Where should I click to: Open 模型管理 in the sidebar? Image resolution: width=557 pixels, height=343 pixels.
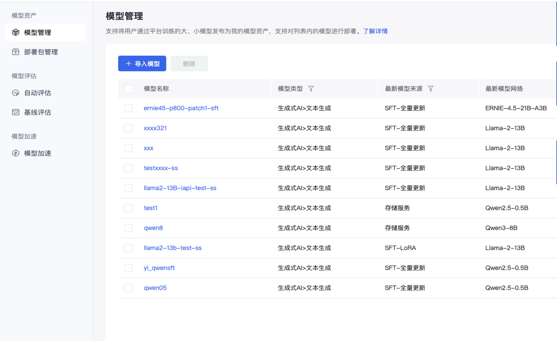click(x=46, y=32)
